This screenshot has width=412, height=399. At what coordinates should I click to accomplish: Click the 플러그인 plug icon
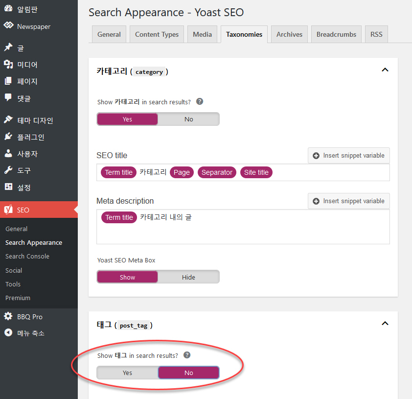tap(8, 136)
